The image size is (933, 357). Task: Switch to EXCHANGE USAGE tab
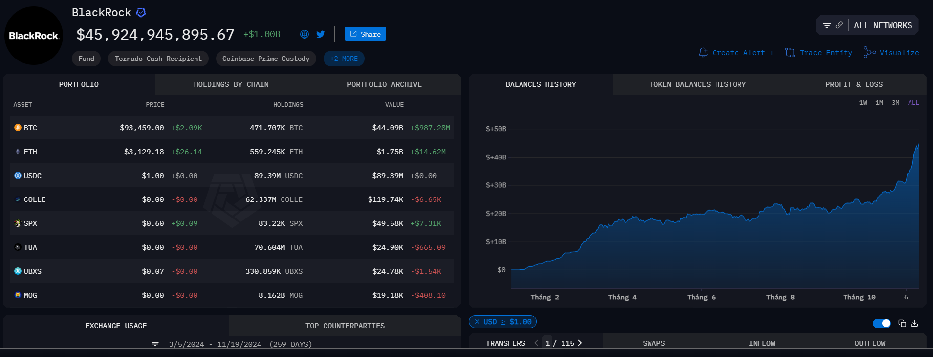[116, 326]
